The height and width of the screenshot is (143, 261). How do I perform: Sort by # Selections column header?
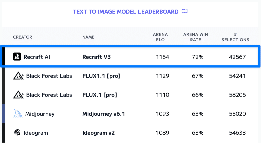coord(237,37)
